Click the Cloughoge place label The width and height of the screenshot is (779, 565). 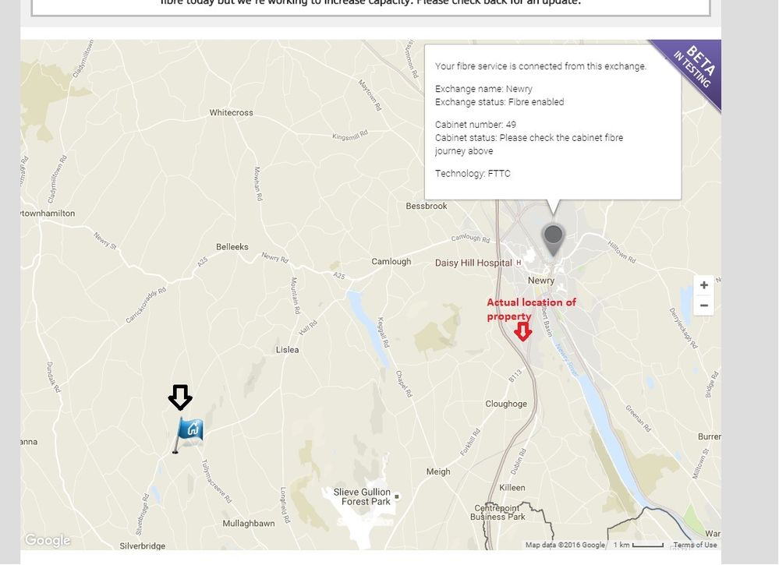coord(506,404)
